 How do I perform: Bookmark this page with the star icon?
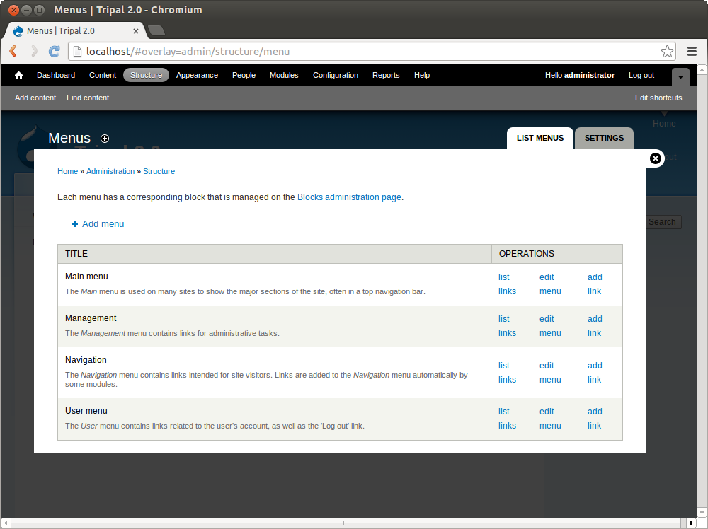[667, 52]
